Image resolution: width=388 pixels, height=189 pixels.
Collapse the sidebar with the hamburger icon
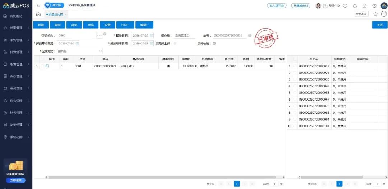[x=38, y=5]
